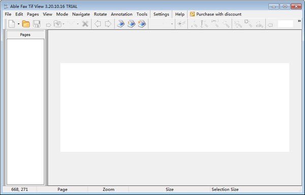Open the Rotate menu
This screenshot has width=305, height=195.
tap(100, 14)
